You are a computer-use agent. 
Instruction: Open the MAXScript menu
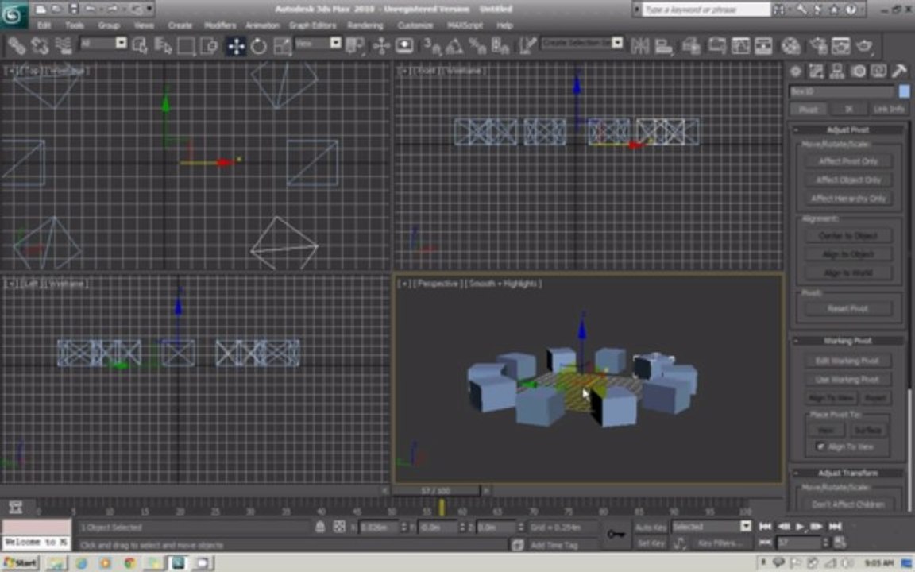pos(465,25)
